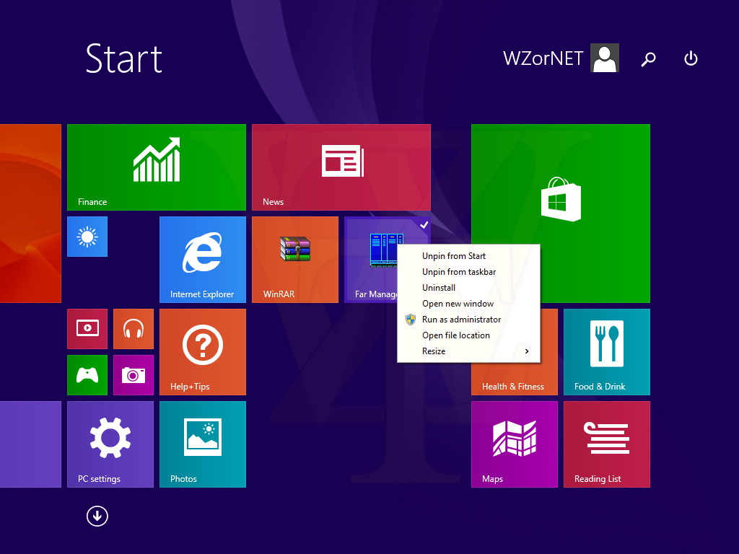739x554 pixels.
Task: Select Run as administrator
Action: click(461, 320)
